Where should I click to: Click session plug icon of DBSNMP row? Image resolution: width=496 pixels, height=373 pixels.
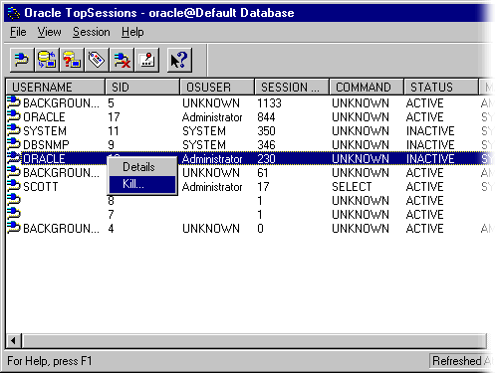tap(14, 144)
